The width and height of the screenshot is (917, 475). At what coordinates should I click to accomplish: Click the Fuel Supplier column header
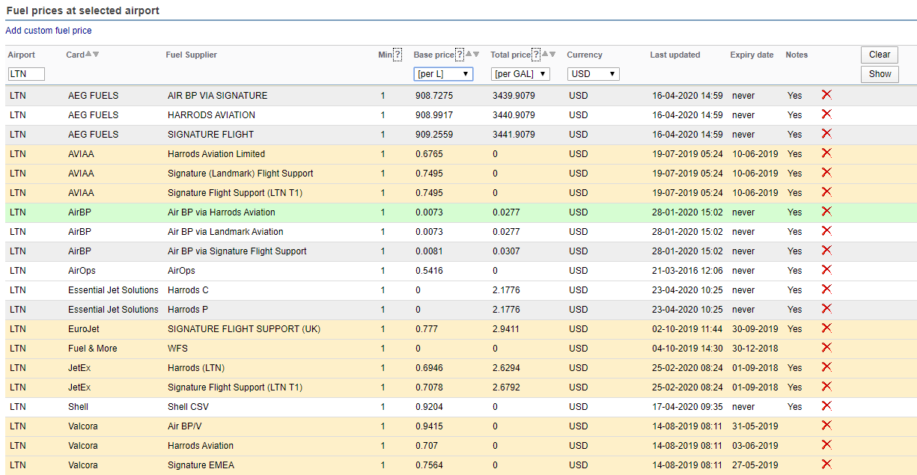191,55
